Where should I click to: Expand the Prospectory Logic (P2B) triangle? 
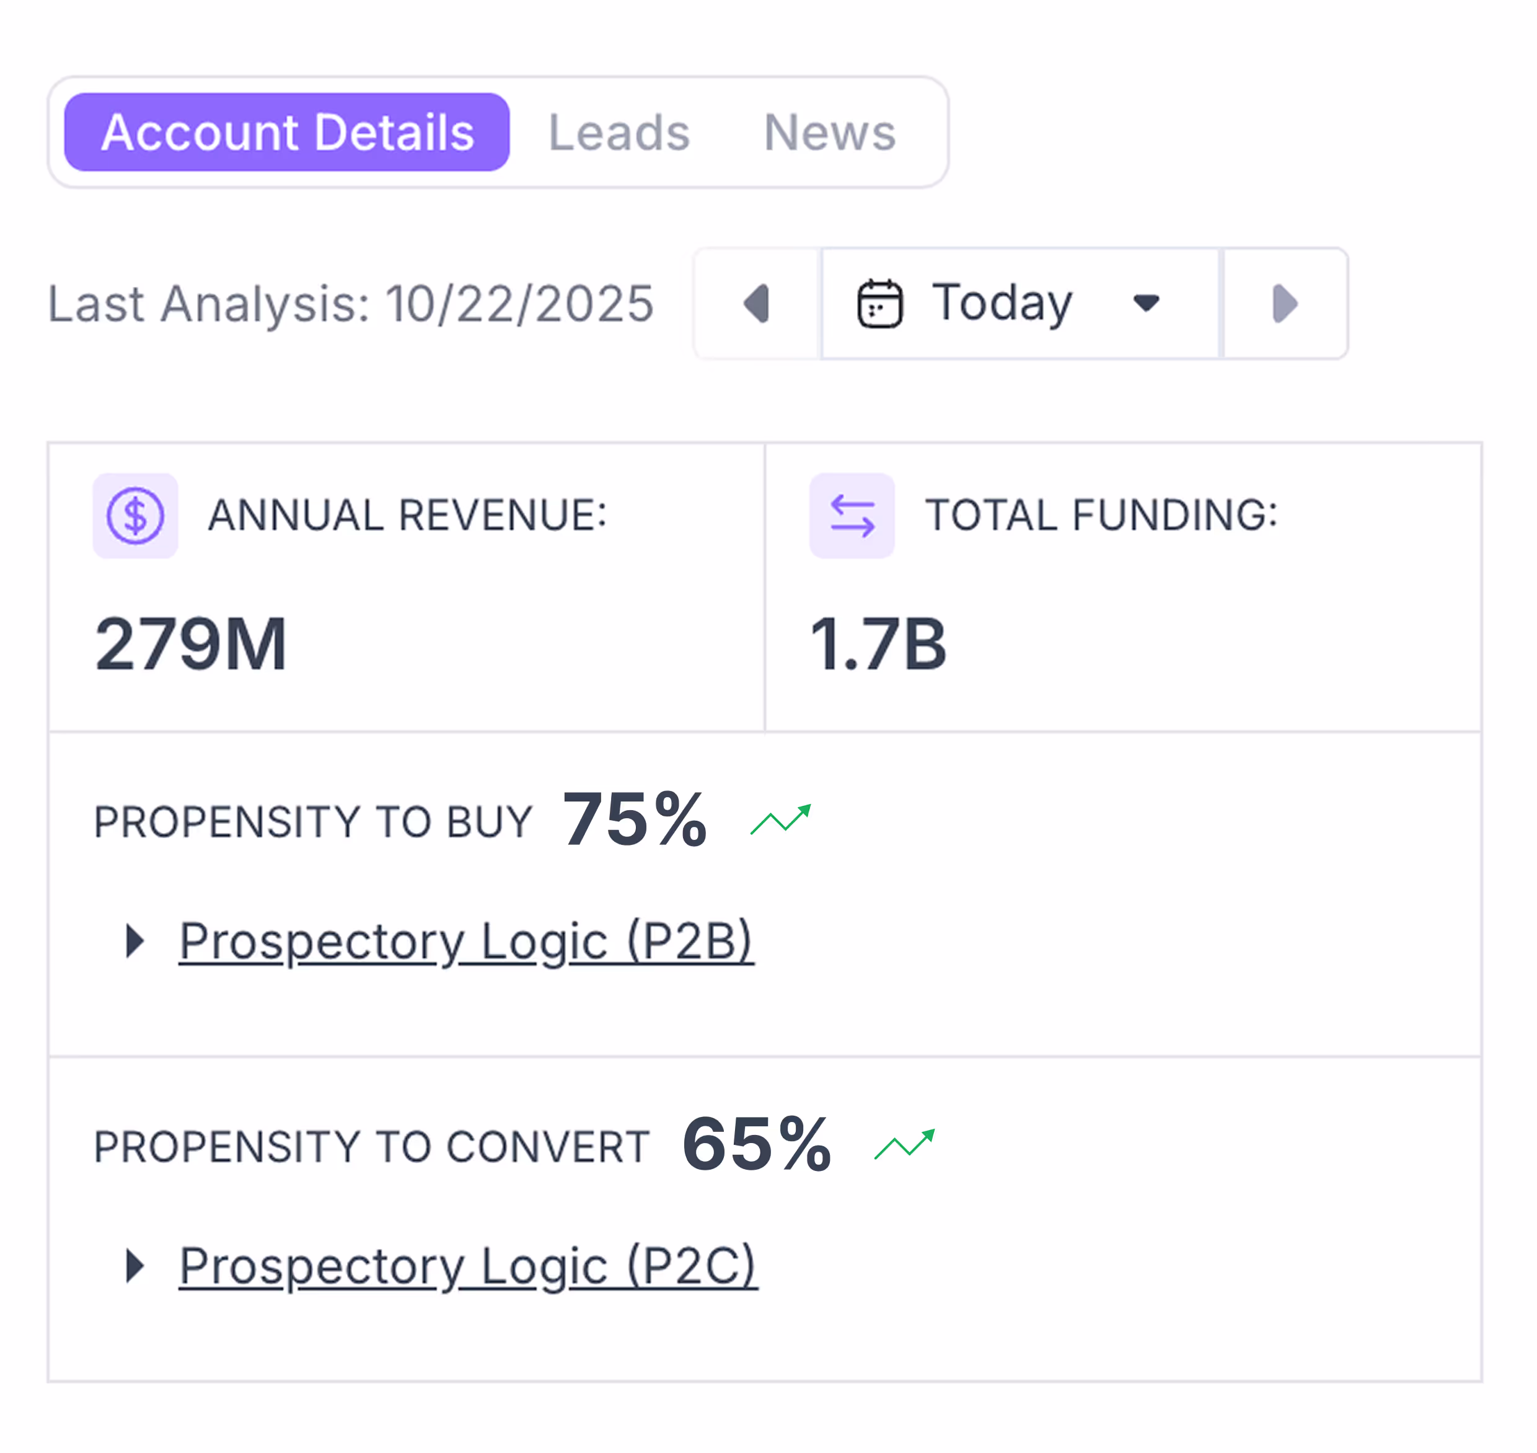[x=136, y=941]
